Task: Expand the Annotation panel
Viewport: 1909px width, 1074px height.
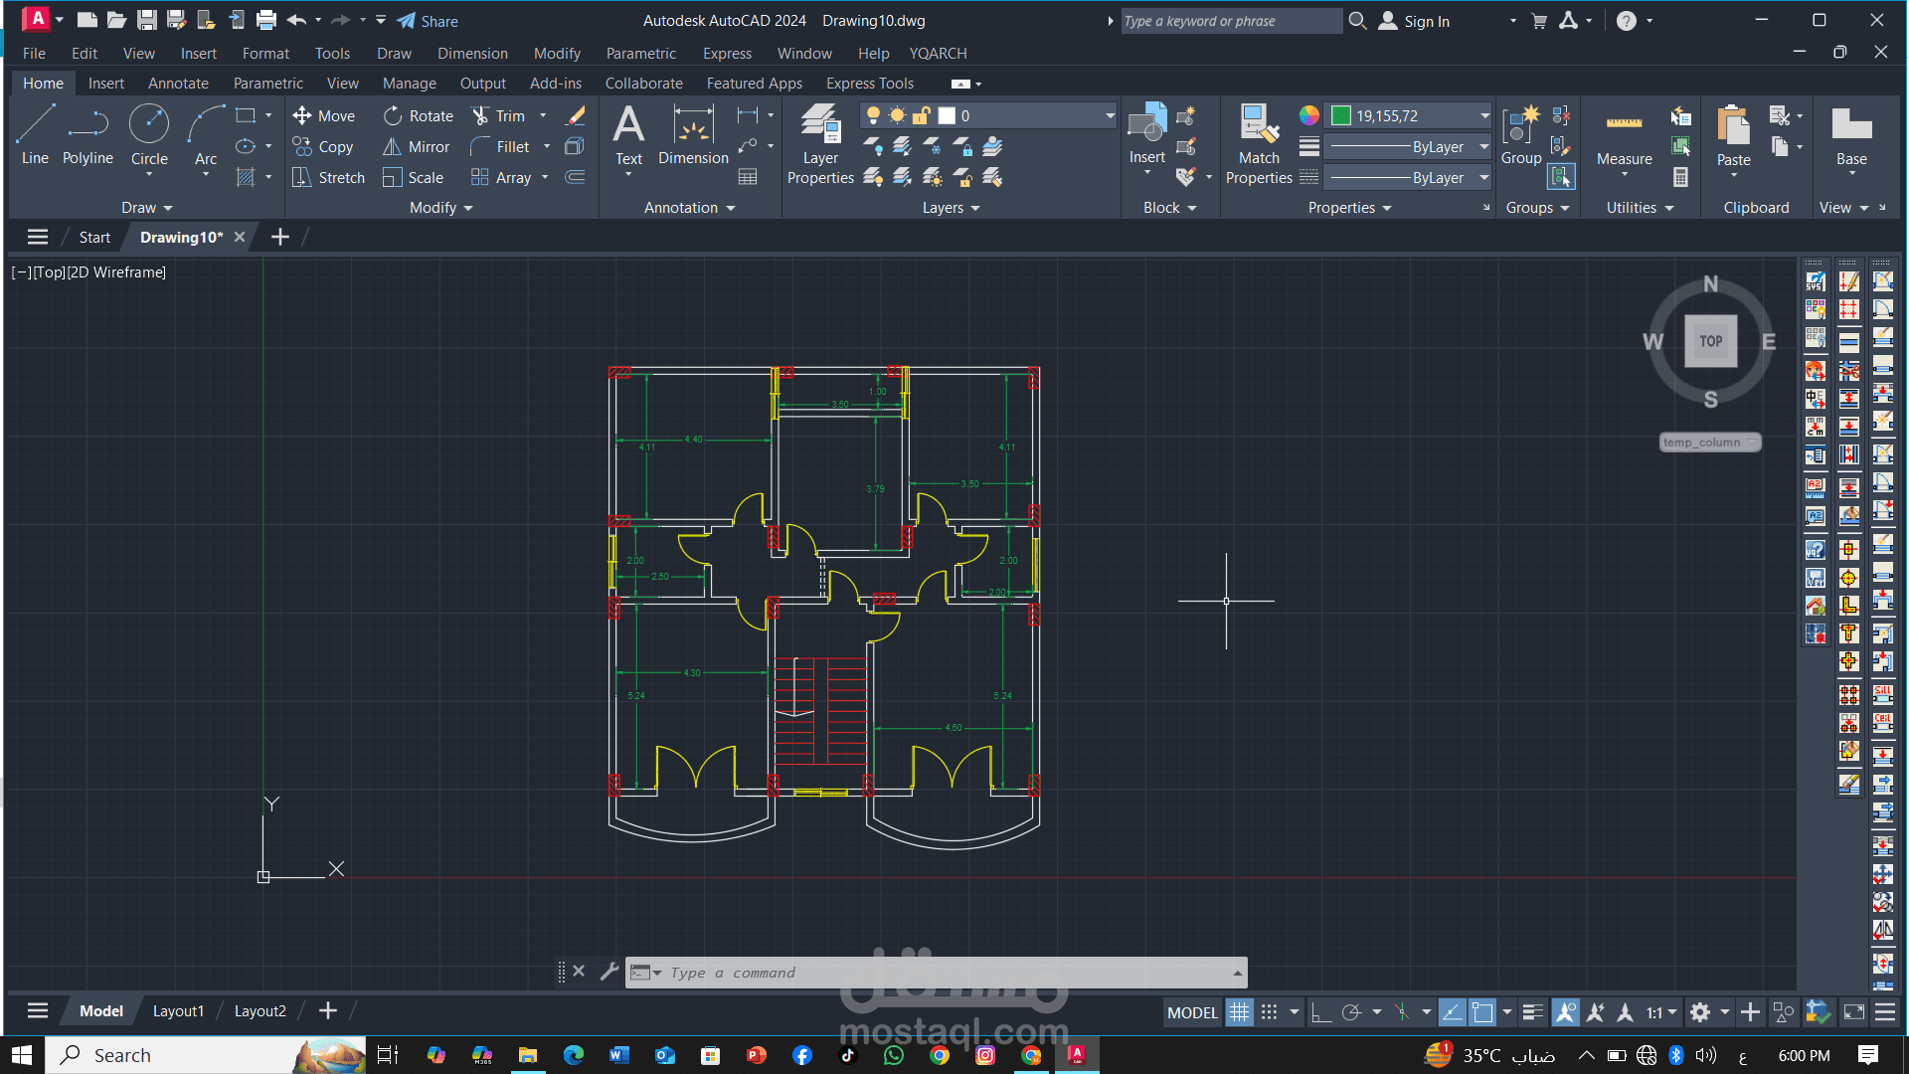Action: pyautogui.click(x=690, y=208)
